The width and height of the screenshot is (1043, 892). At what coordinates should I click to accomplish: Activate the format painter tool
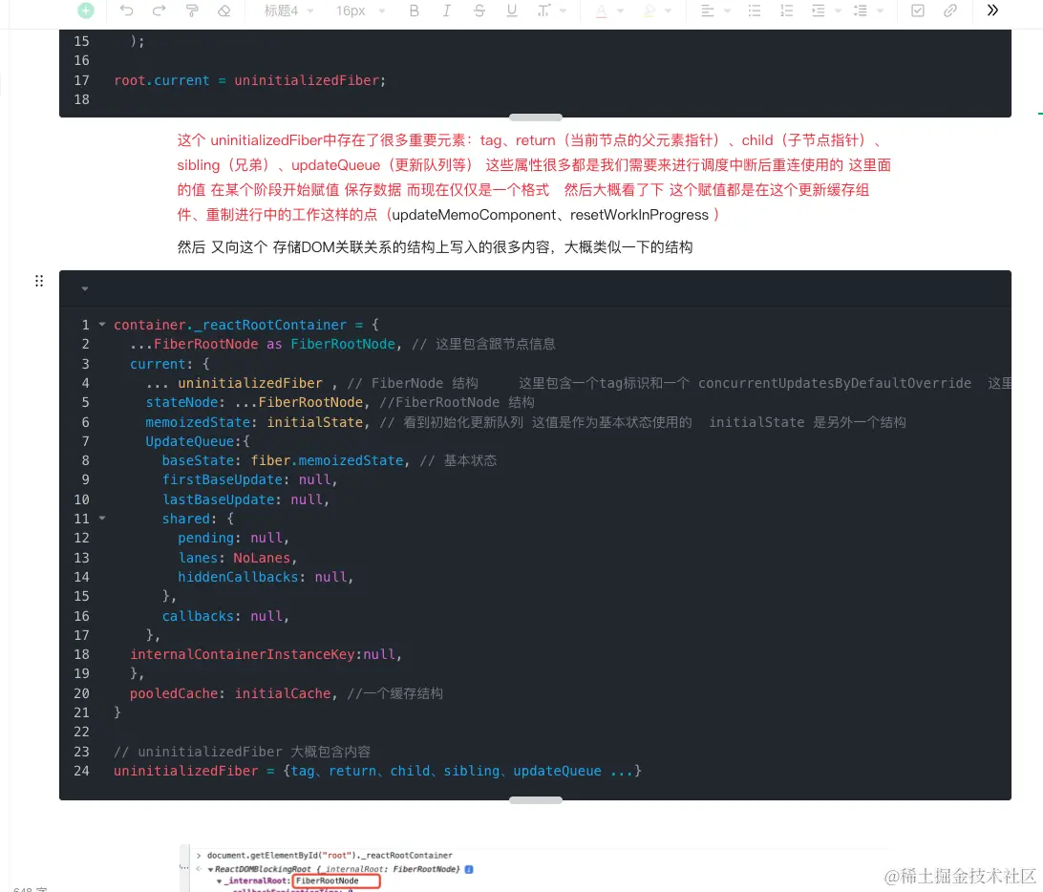(x=192, y=11)
